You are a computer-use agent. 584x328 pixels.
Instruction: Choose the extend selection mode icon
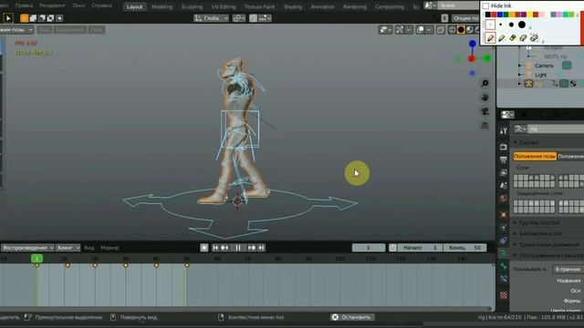point(33,18)
